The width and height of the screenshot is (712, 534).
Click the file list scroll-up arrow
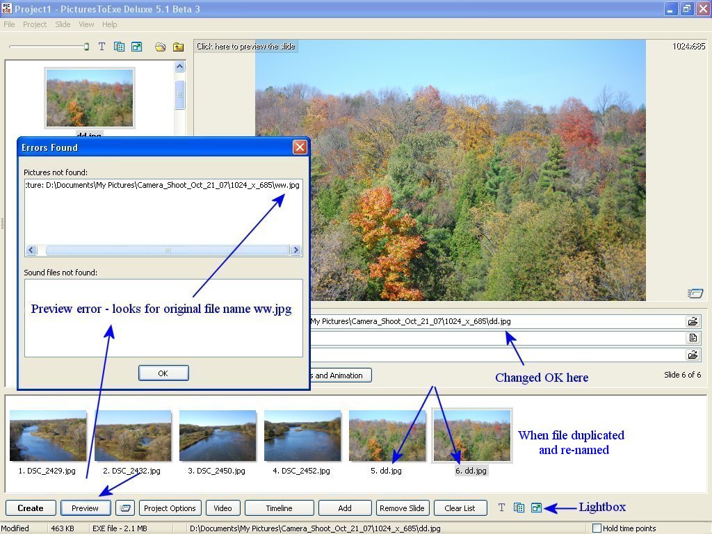tap(179, 67)
